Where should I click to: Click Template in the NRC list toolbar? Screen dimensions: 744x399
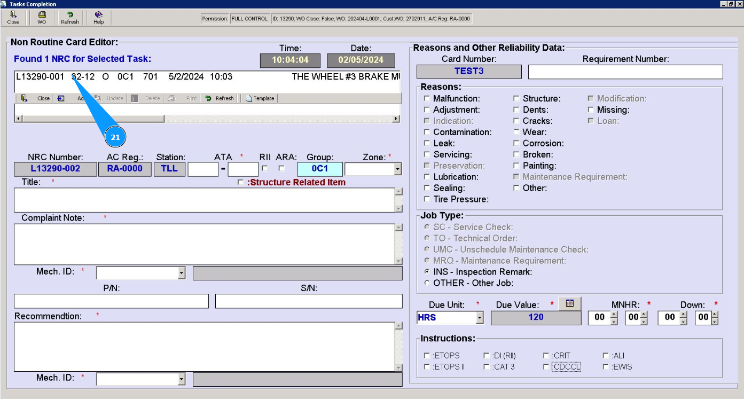[260, 98]
